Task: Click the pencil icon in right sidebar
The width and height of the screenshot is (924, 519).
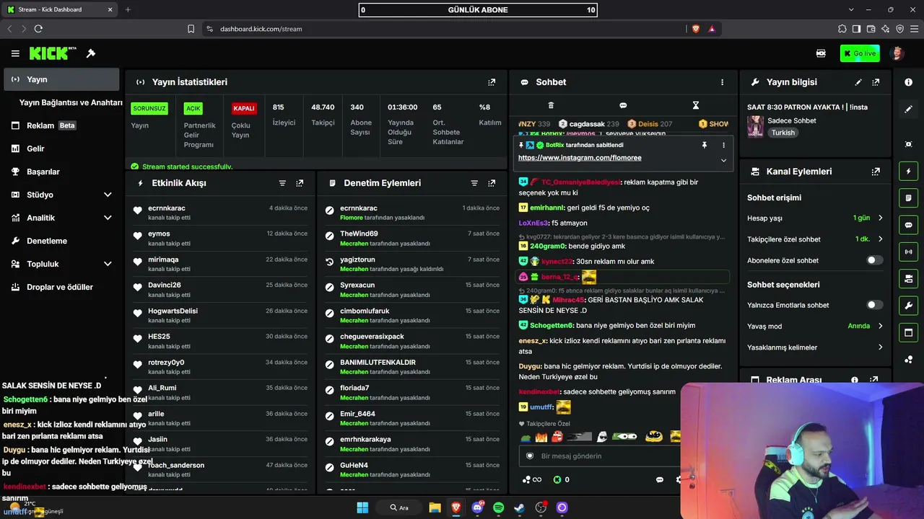Action: pyautogui.click(x=908, y=109)
